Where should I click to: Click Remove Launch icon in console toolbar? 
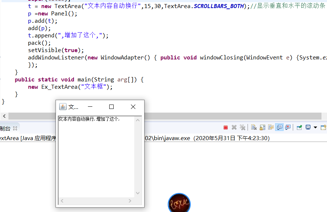(x=234, y=127)
